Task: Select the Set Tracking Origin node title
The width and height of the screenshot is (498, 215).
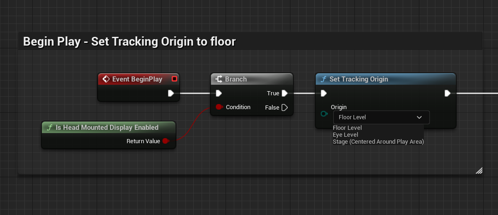Action: pos(359,79)
